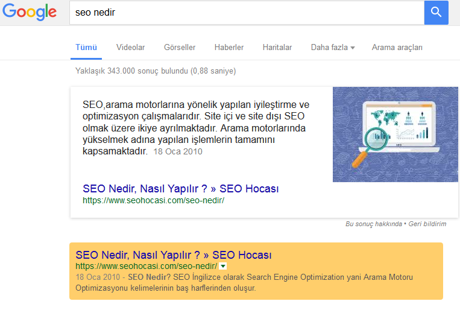The height and width of the screenshot is (310, 460).
Task: Open the Haritalar tab
Action: tap(277, 48)
